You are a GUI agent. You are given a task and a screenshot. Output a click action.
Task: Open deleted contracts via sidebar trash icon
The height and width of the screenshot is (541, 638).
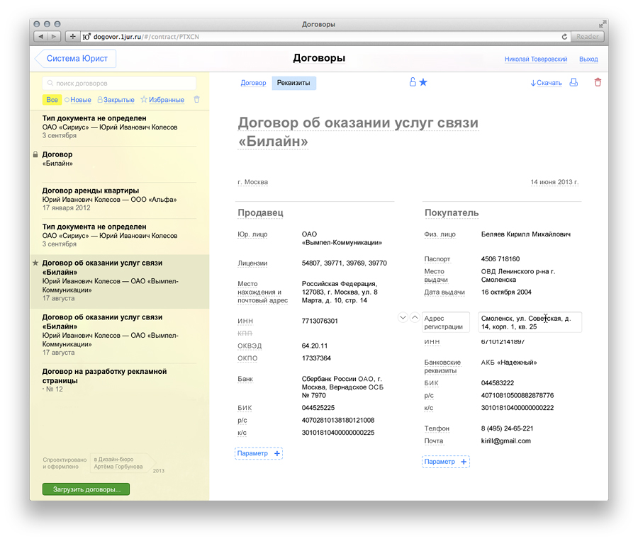196,99
